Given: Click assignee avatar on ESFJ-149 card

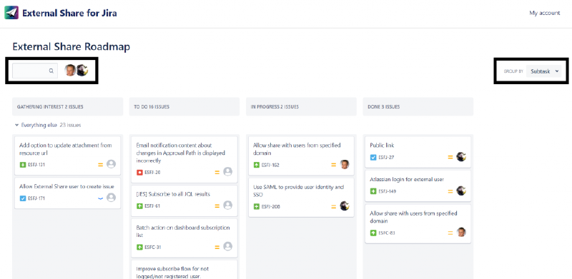Looking at the screenshot, I should point(461,191).
